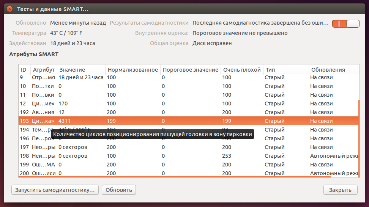Sort by the 'ID' column header
This screenshot has width=369, height=207.
[24, 70]
